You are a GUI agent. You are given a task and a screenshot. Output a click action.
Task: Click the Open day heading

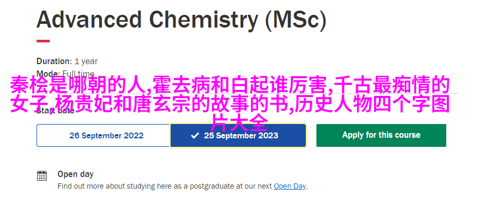coord(75,174)
